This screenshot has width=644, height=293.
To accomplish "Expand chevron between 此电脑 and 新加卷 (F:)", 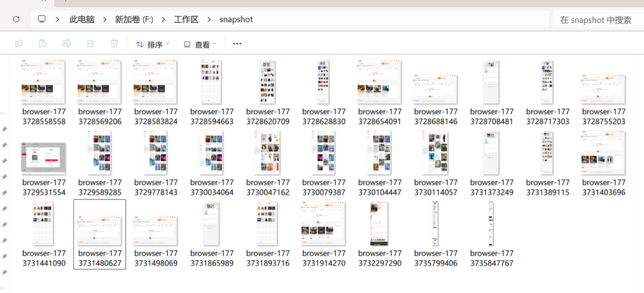I will (x=105, y=19).
